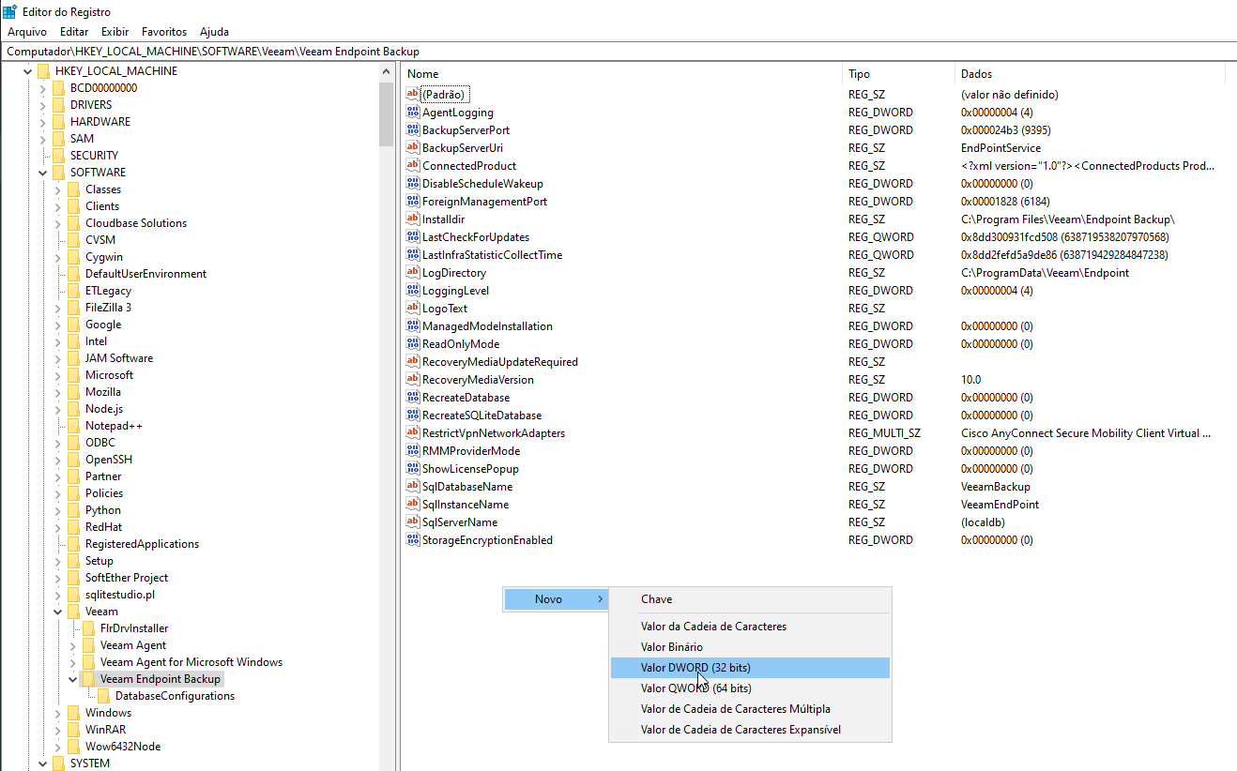Choose Valor de Cadeia de Caracteres Expansível
The height and width of the screenshot is (771, 1237).
coord(750,730)
